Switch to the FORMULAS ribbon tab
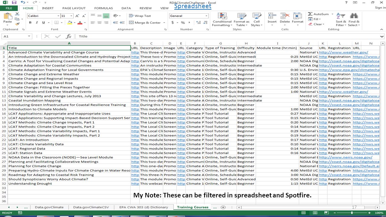Image resolution: width=386 pixels, height=217 pixels. tap(103, 8)
